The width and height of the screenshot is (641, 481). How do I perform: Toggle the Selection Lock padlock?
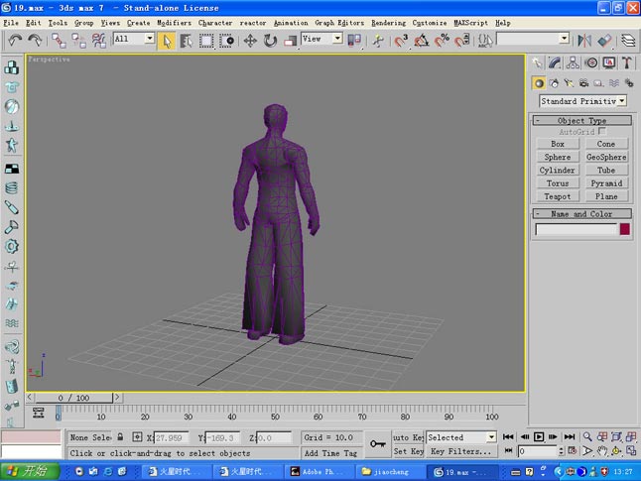[120, 437]
